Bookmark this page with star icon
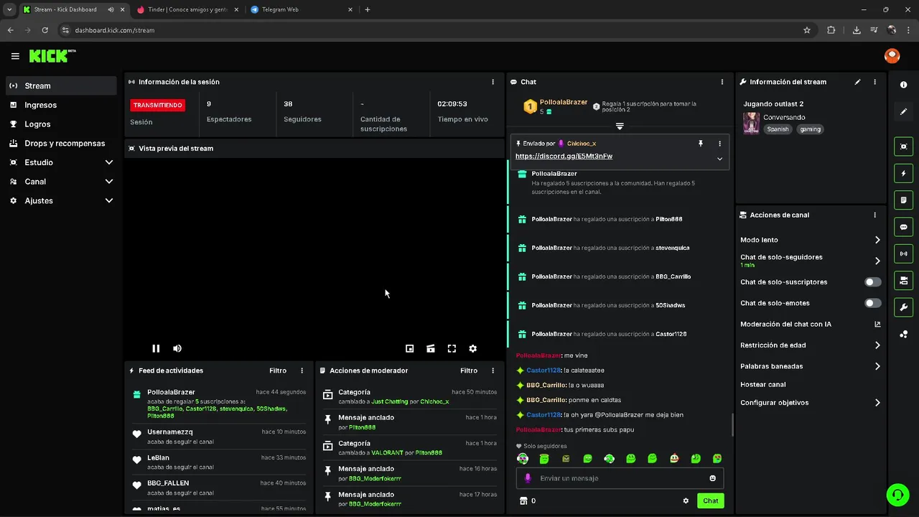Viewport: 919px width, 517px height. coord(807,30)
